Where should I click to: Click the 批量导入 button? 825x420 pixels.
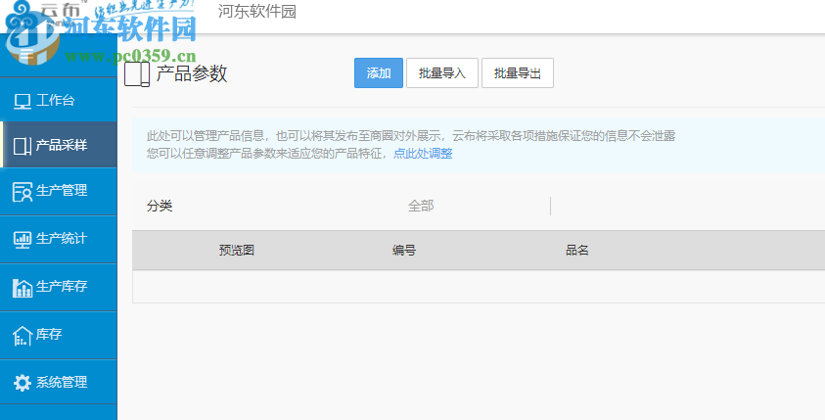[x=442, y=73]
